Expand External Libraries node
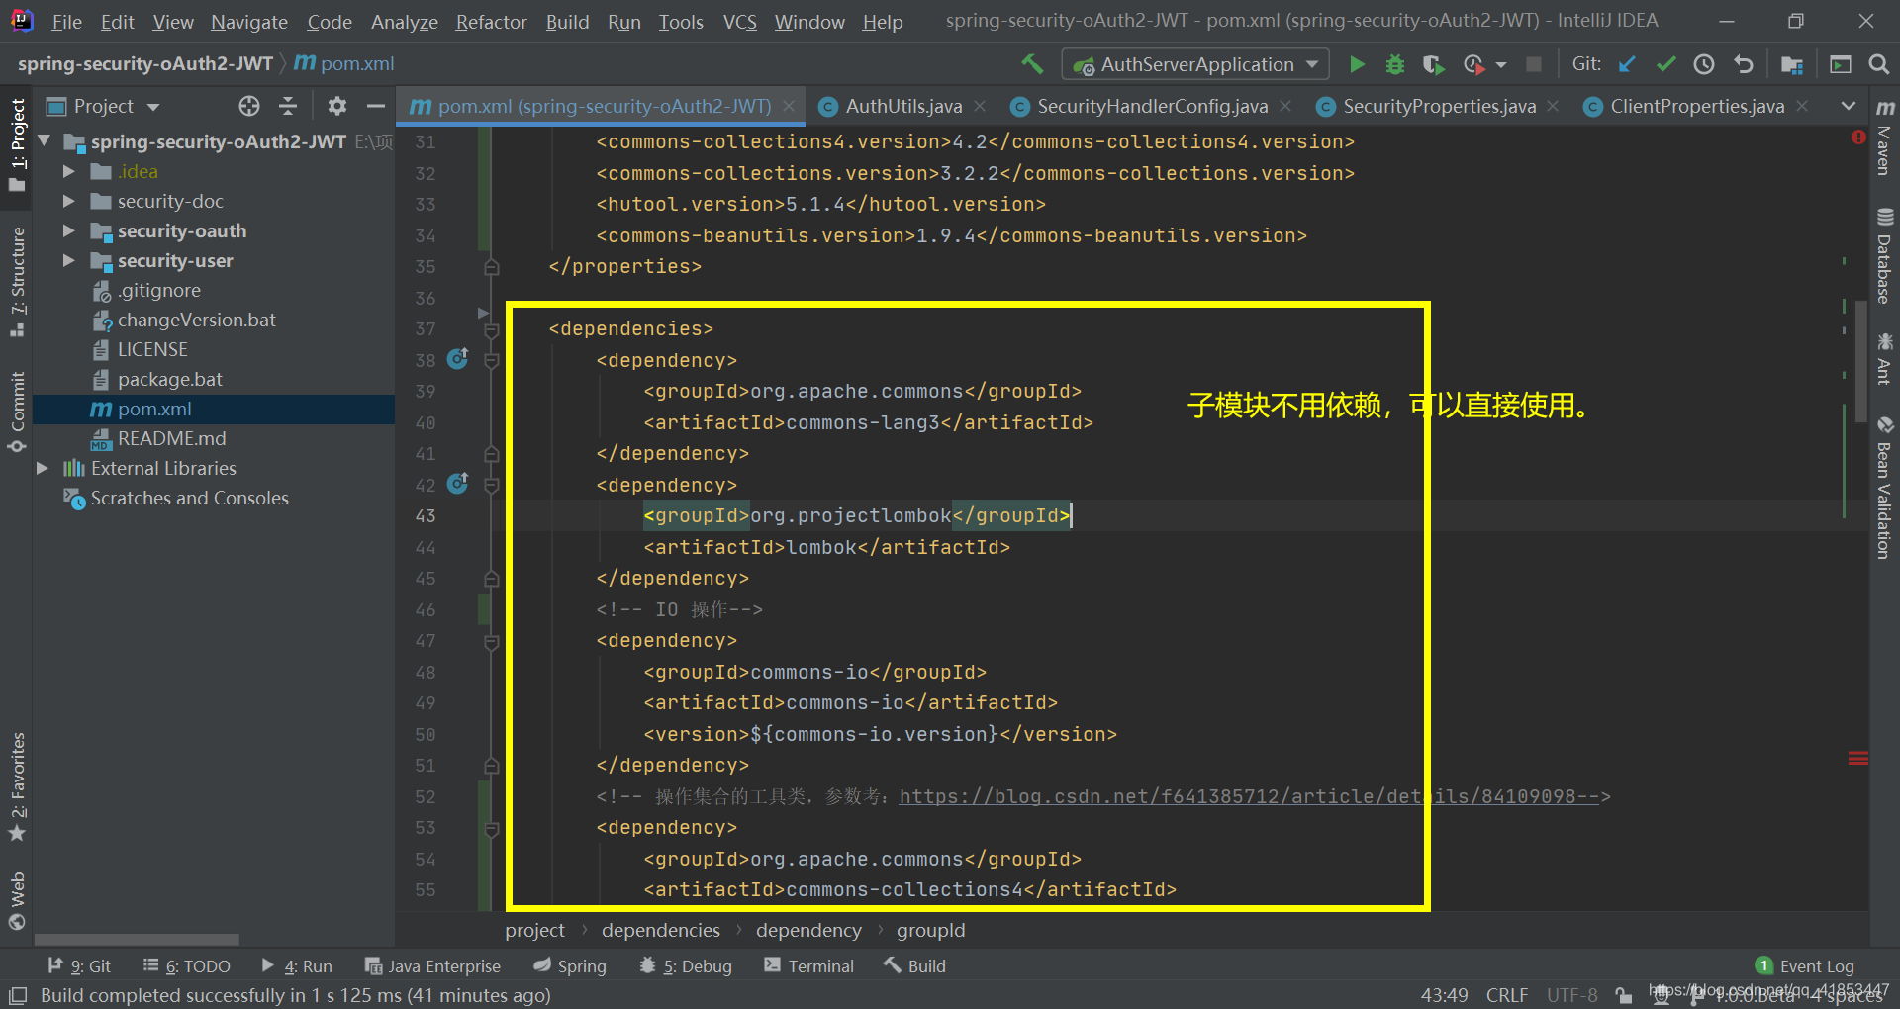Screen dimensions: 1900x1009 pos(43,468)
